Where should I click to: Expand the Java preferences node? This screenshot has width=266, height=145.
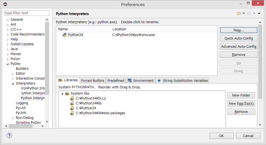[x=8, y=49]
